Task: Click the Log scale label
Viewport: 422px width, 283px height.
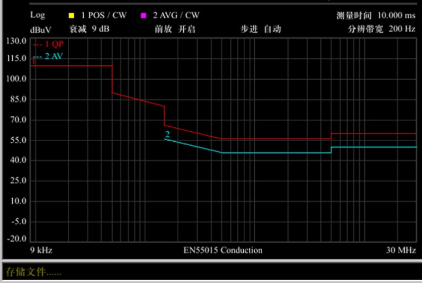Action: pyautogui.click(x=38, y=15)
